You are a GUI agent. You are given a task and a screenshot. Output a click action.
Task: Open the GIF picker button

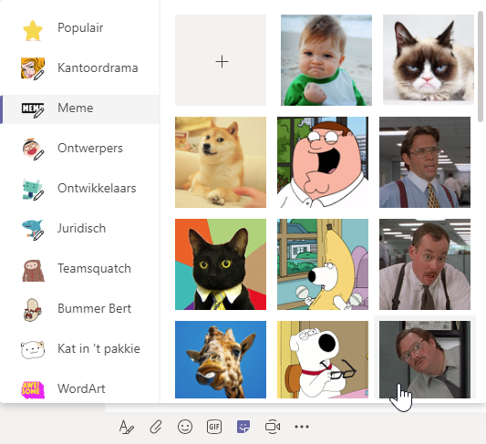coord(214,427)
